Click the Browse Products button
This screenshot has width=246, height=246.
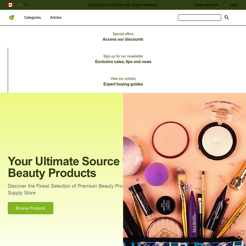point(31,208)
